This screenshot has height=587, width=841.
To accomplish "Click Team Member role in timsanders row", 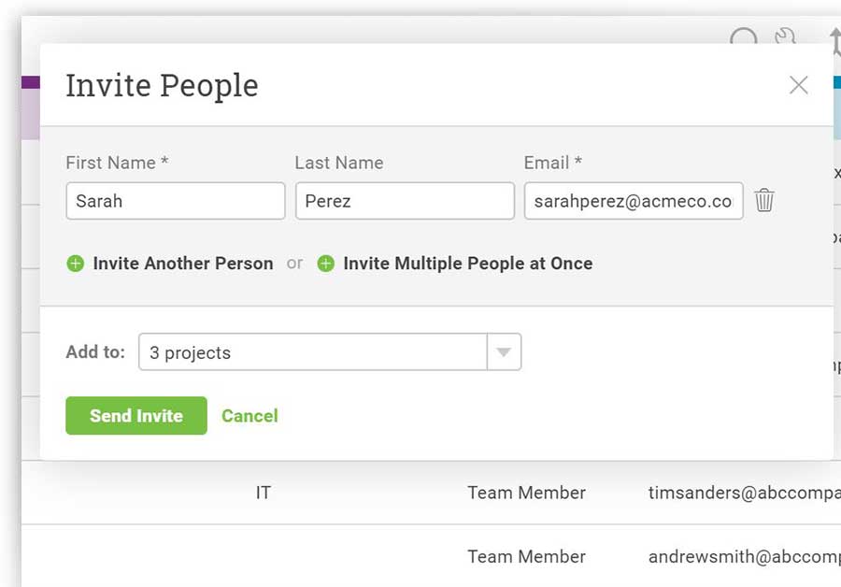I will click(526, 493).
